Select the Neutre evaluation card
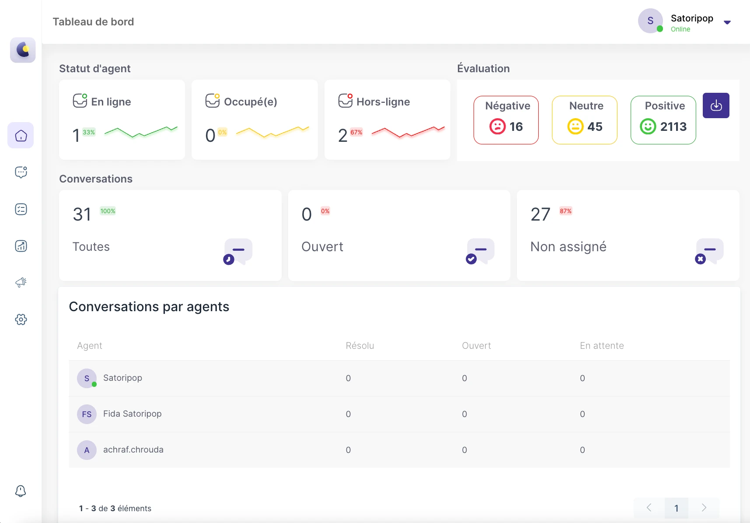 pyautogui.click(x=585, y=120)
